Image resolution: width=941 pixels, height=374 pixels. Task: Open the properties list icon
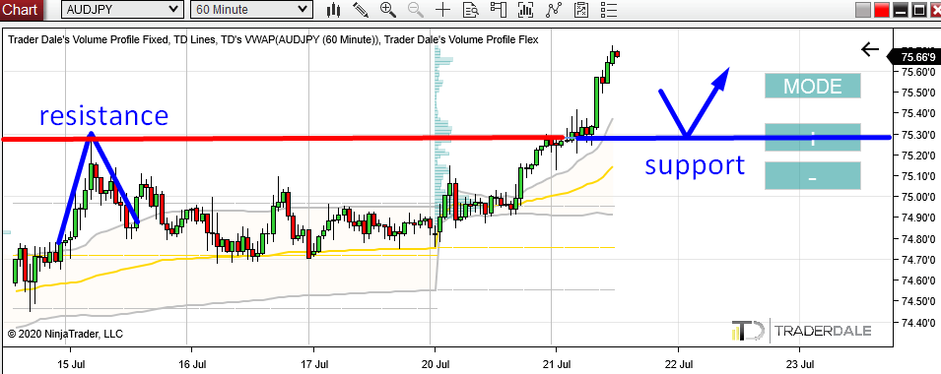click(x=609, y=10)
